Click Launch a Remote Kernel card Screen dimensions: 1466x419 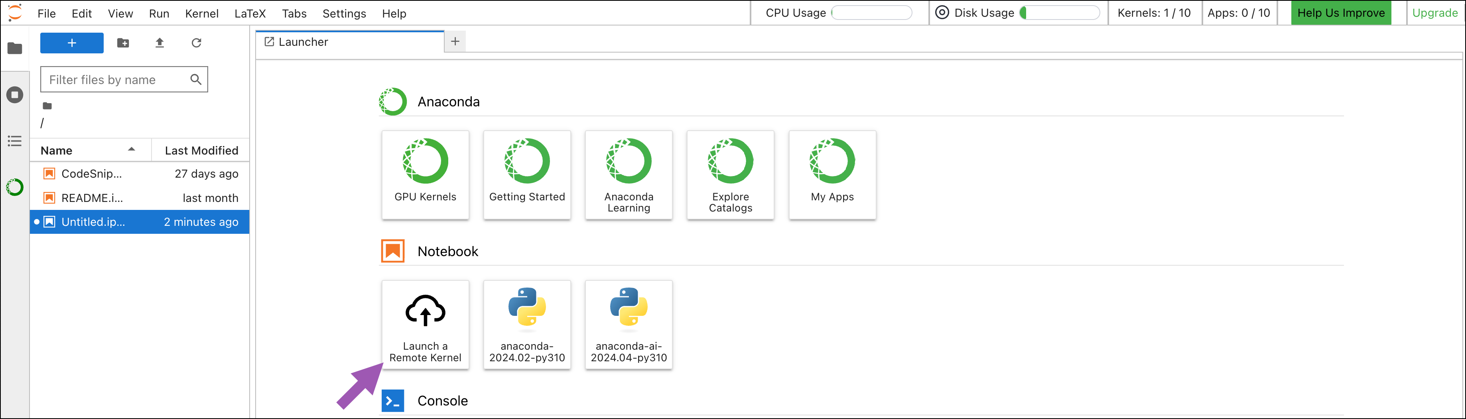click(x=426, y=325)
